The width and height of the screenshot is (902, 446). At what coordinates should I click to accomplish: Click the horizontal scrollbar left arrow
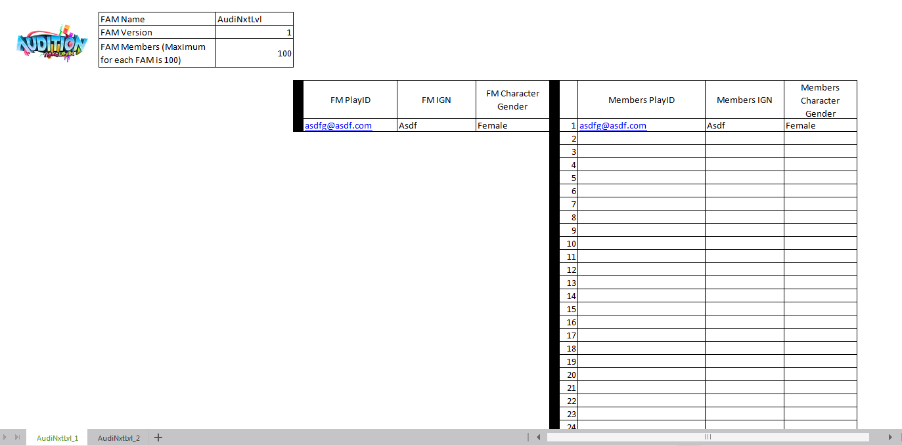[x=539, y=437]
